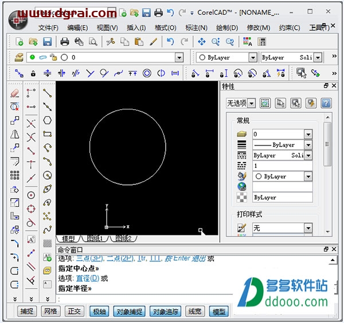Select the Eraser tool in left toolbar
Screen dimensions: 344x323
coord(15,93)
